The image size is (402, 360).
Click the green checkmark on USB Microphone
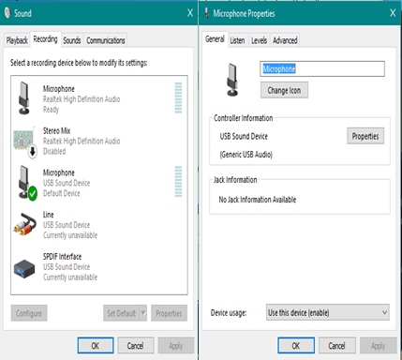click(x=33, y=194)
